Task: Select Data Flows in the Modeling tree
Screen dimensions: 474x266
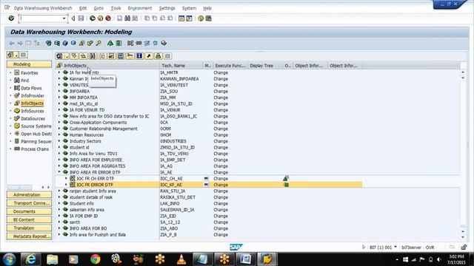Action: 31,88
